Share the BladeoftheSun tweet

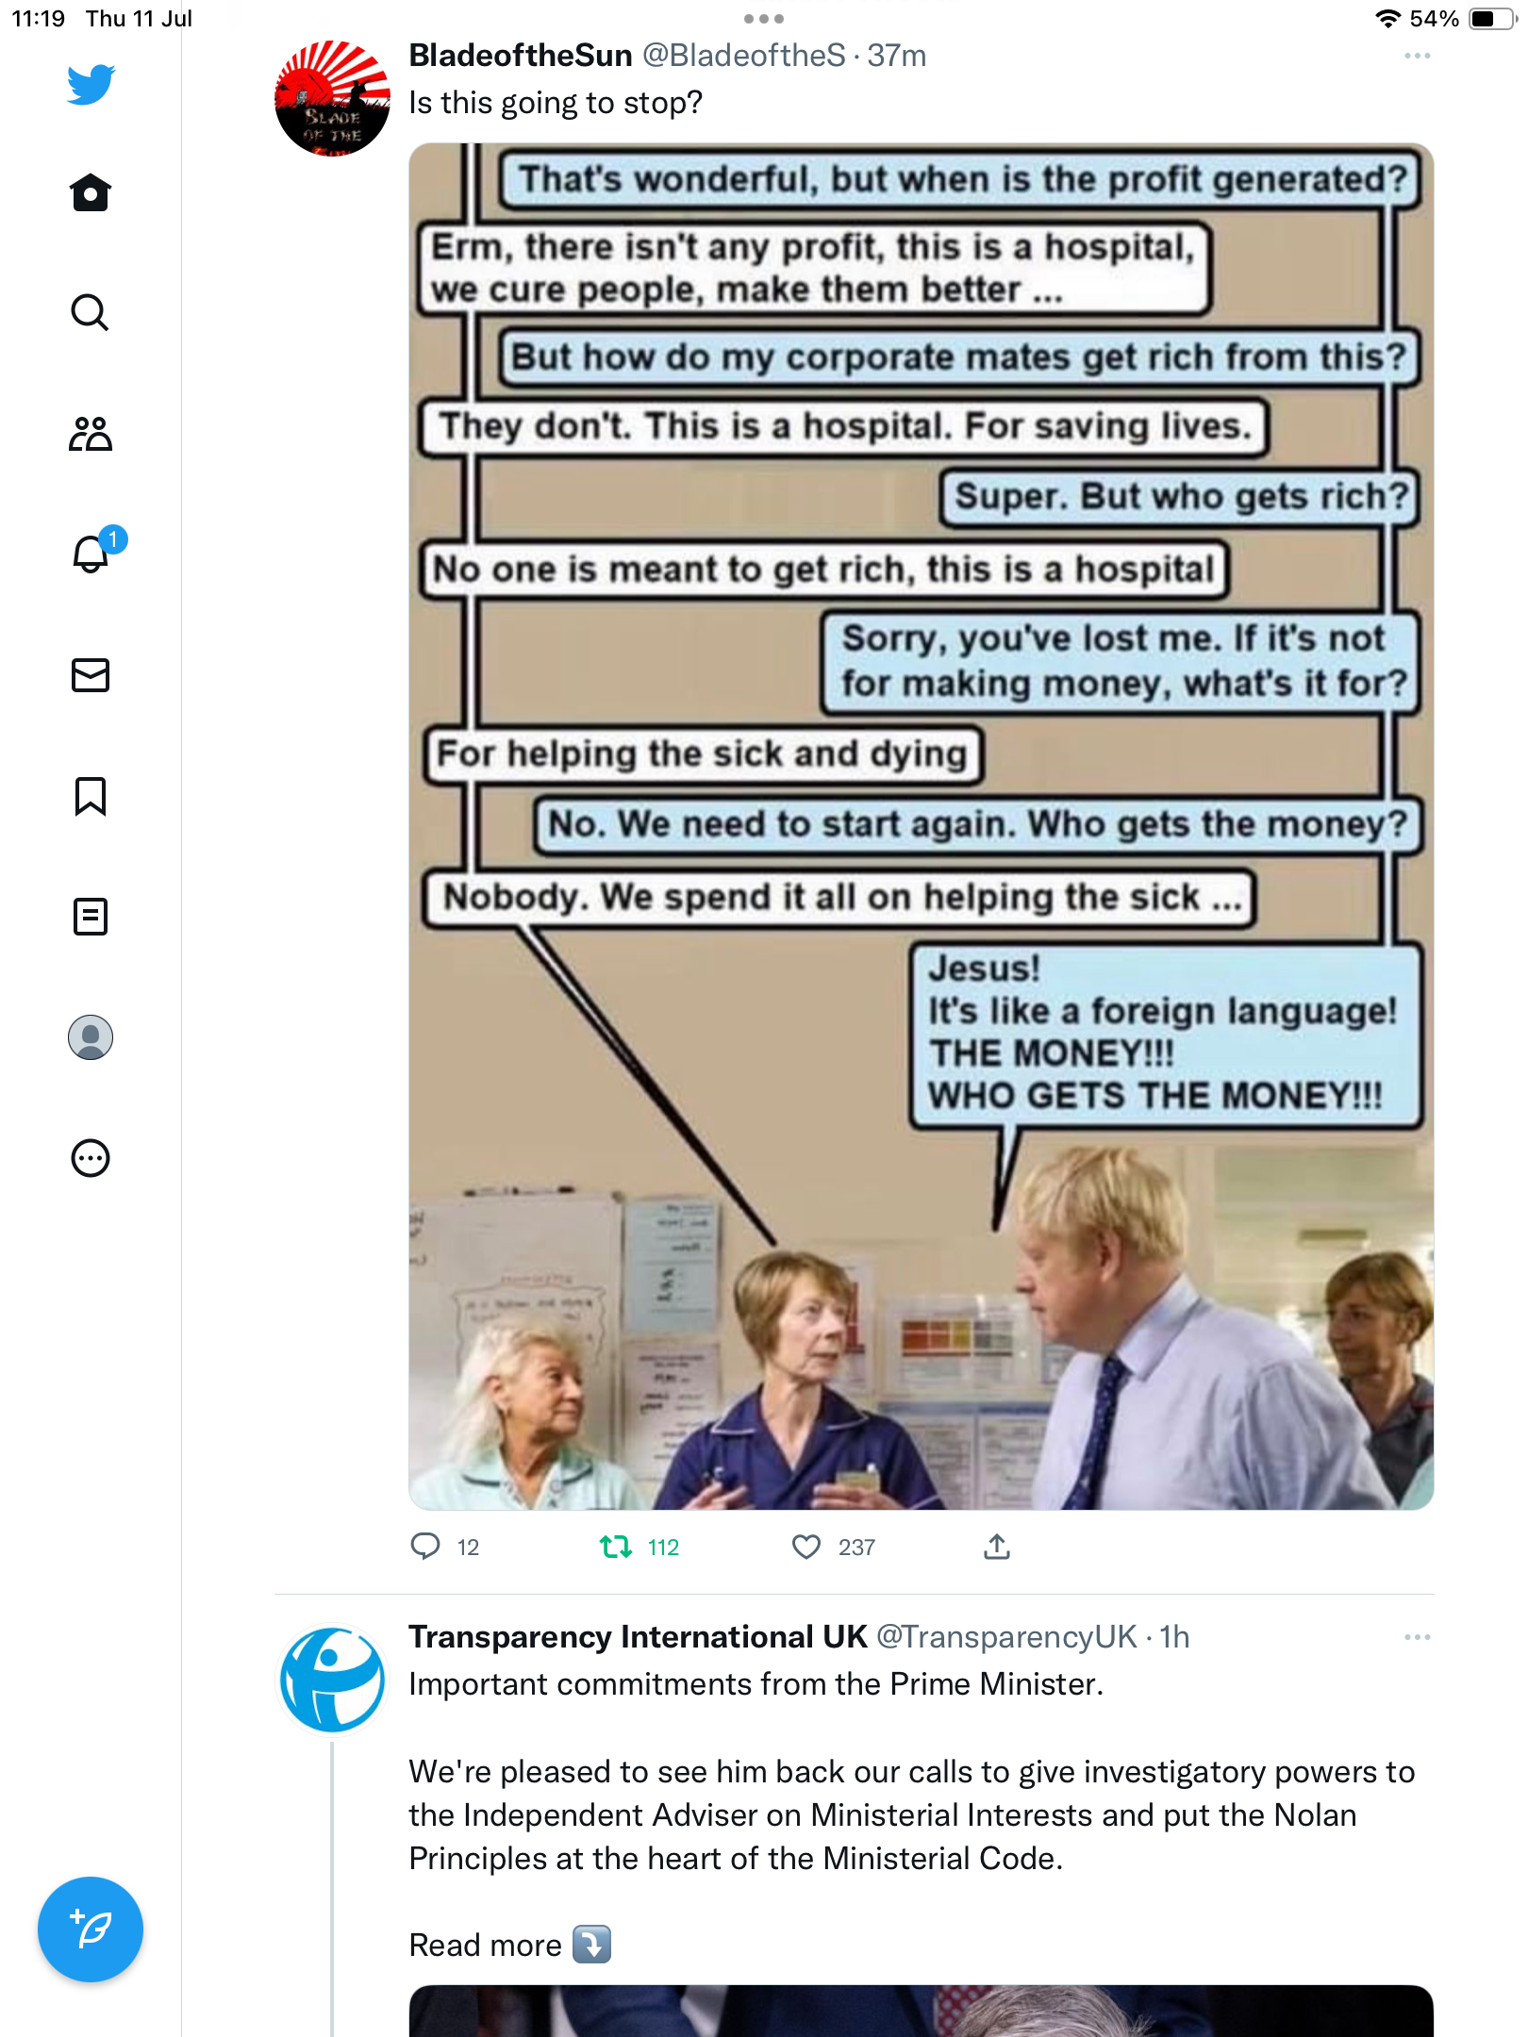tap(997, 1547)
